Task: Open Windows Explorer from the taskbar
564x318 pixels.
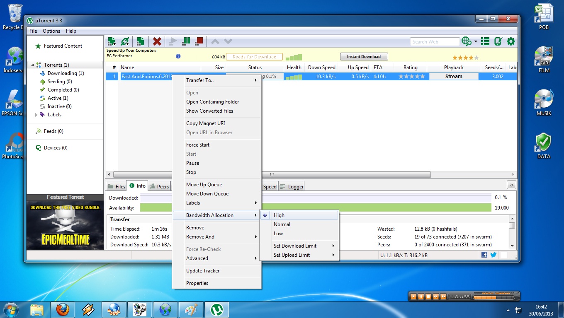Action: (x=36, y=309)
